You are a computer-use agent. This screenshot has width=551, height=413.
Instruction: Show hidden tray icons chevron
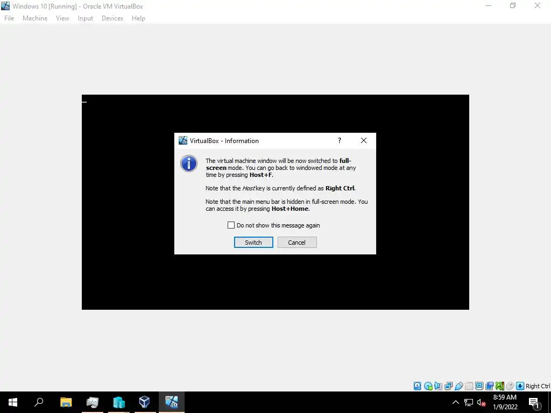pyautogui.click(x=455, y=402)
